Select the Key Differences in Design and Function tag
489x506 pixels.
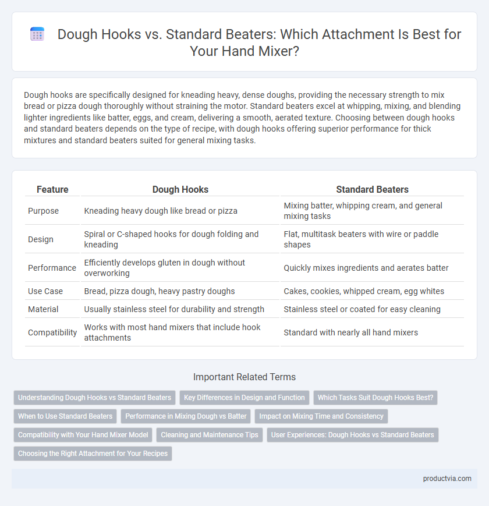point(244,398)
